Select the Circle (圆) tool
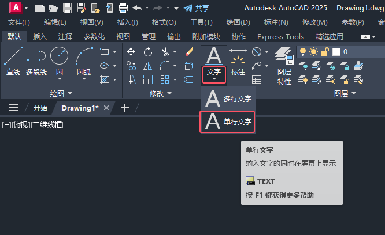Image resolution: width=385 pixels, height=235 pixels. click(x=59, y=55)
